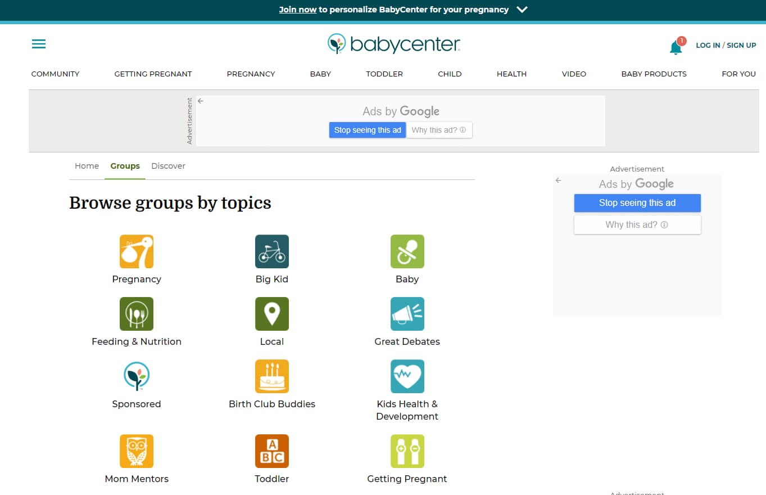Expand the top banner chevron
Viewport: 766px width, 495px height.
click(x=522, y=10)
